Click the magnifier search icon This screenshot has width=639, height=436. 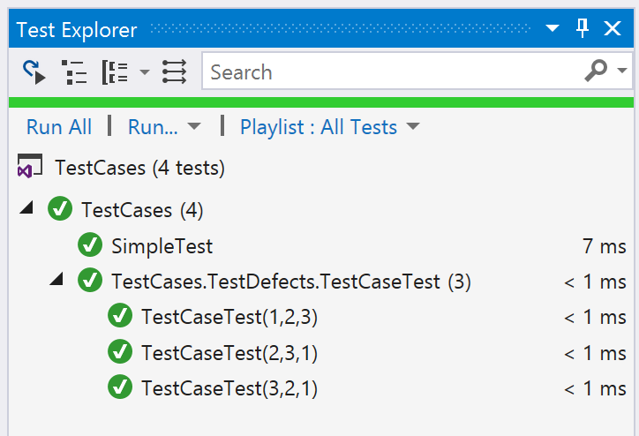(596, 71)
